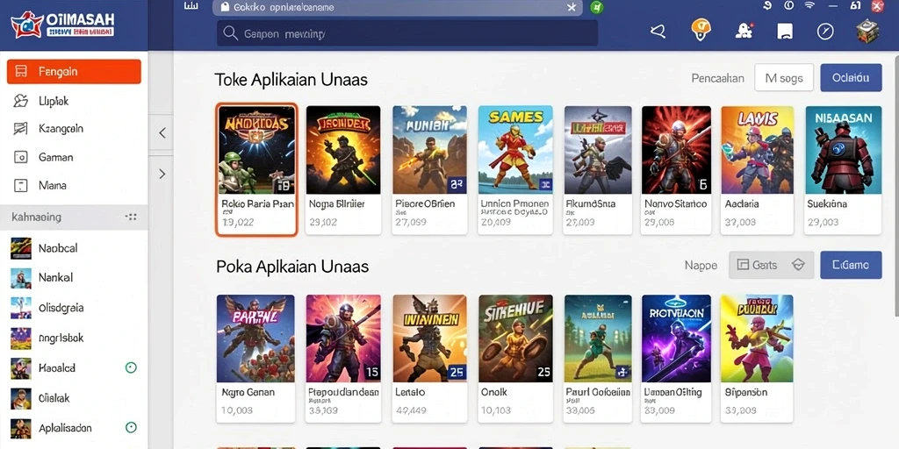Viewport: 899px width, 449px height.
Task: Open the orange location pin icon
Action: tap(701, 29)
